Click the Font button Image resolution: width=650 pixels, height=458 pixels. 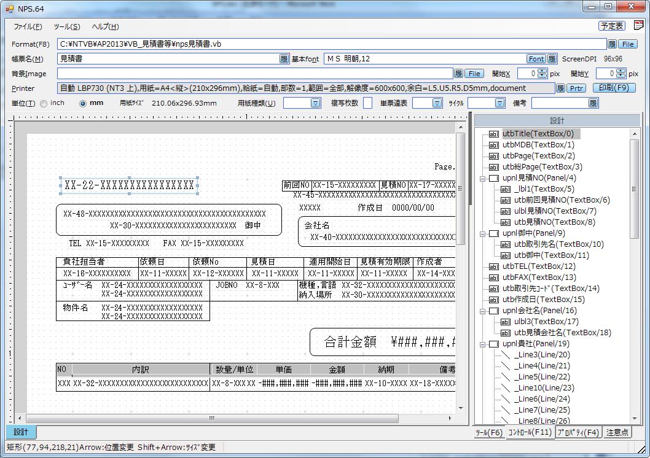point(536,59)
